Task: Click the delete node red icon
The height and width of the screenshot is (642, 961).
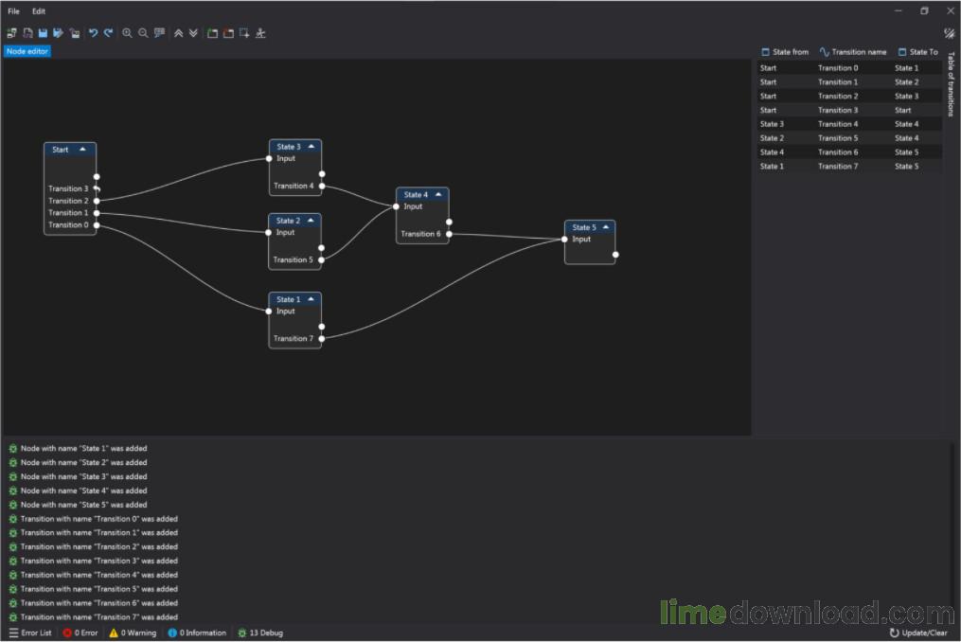Action: click(228, 33)
